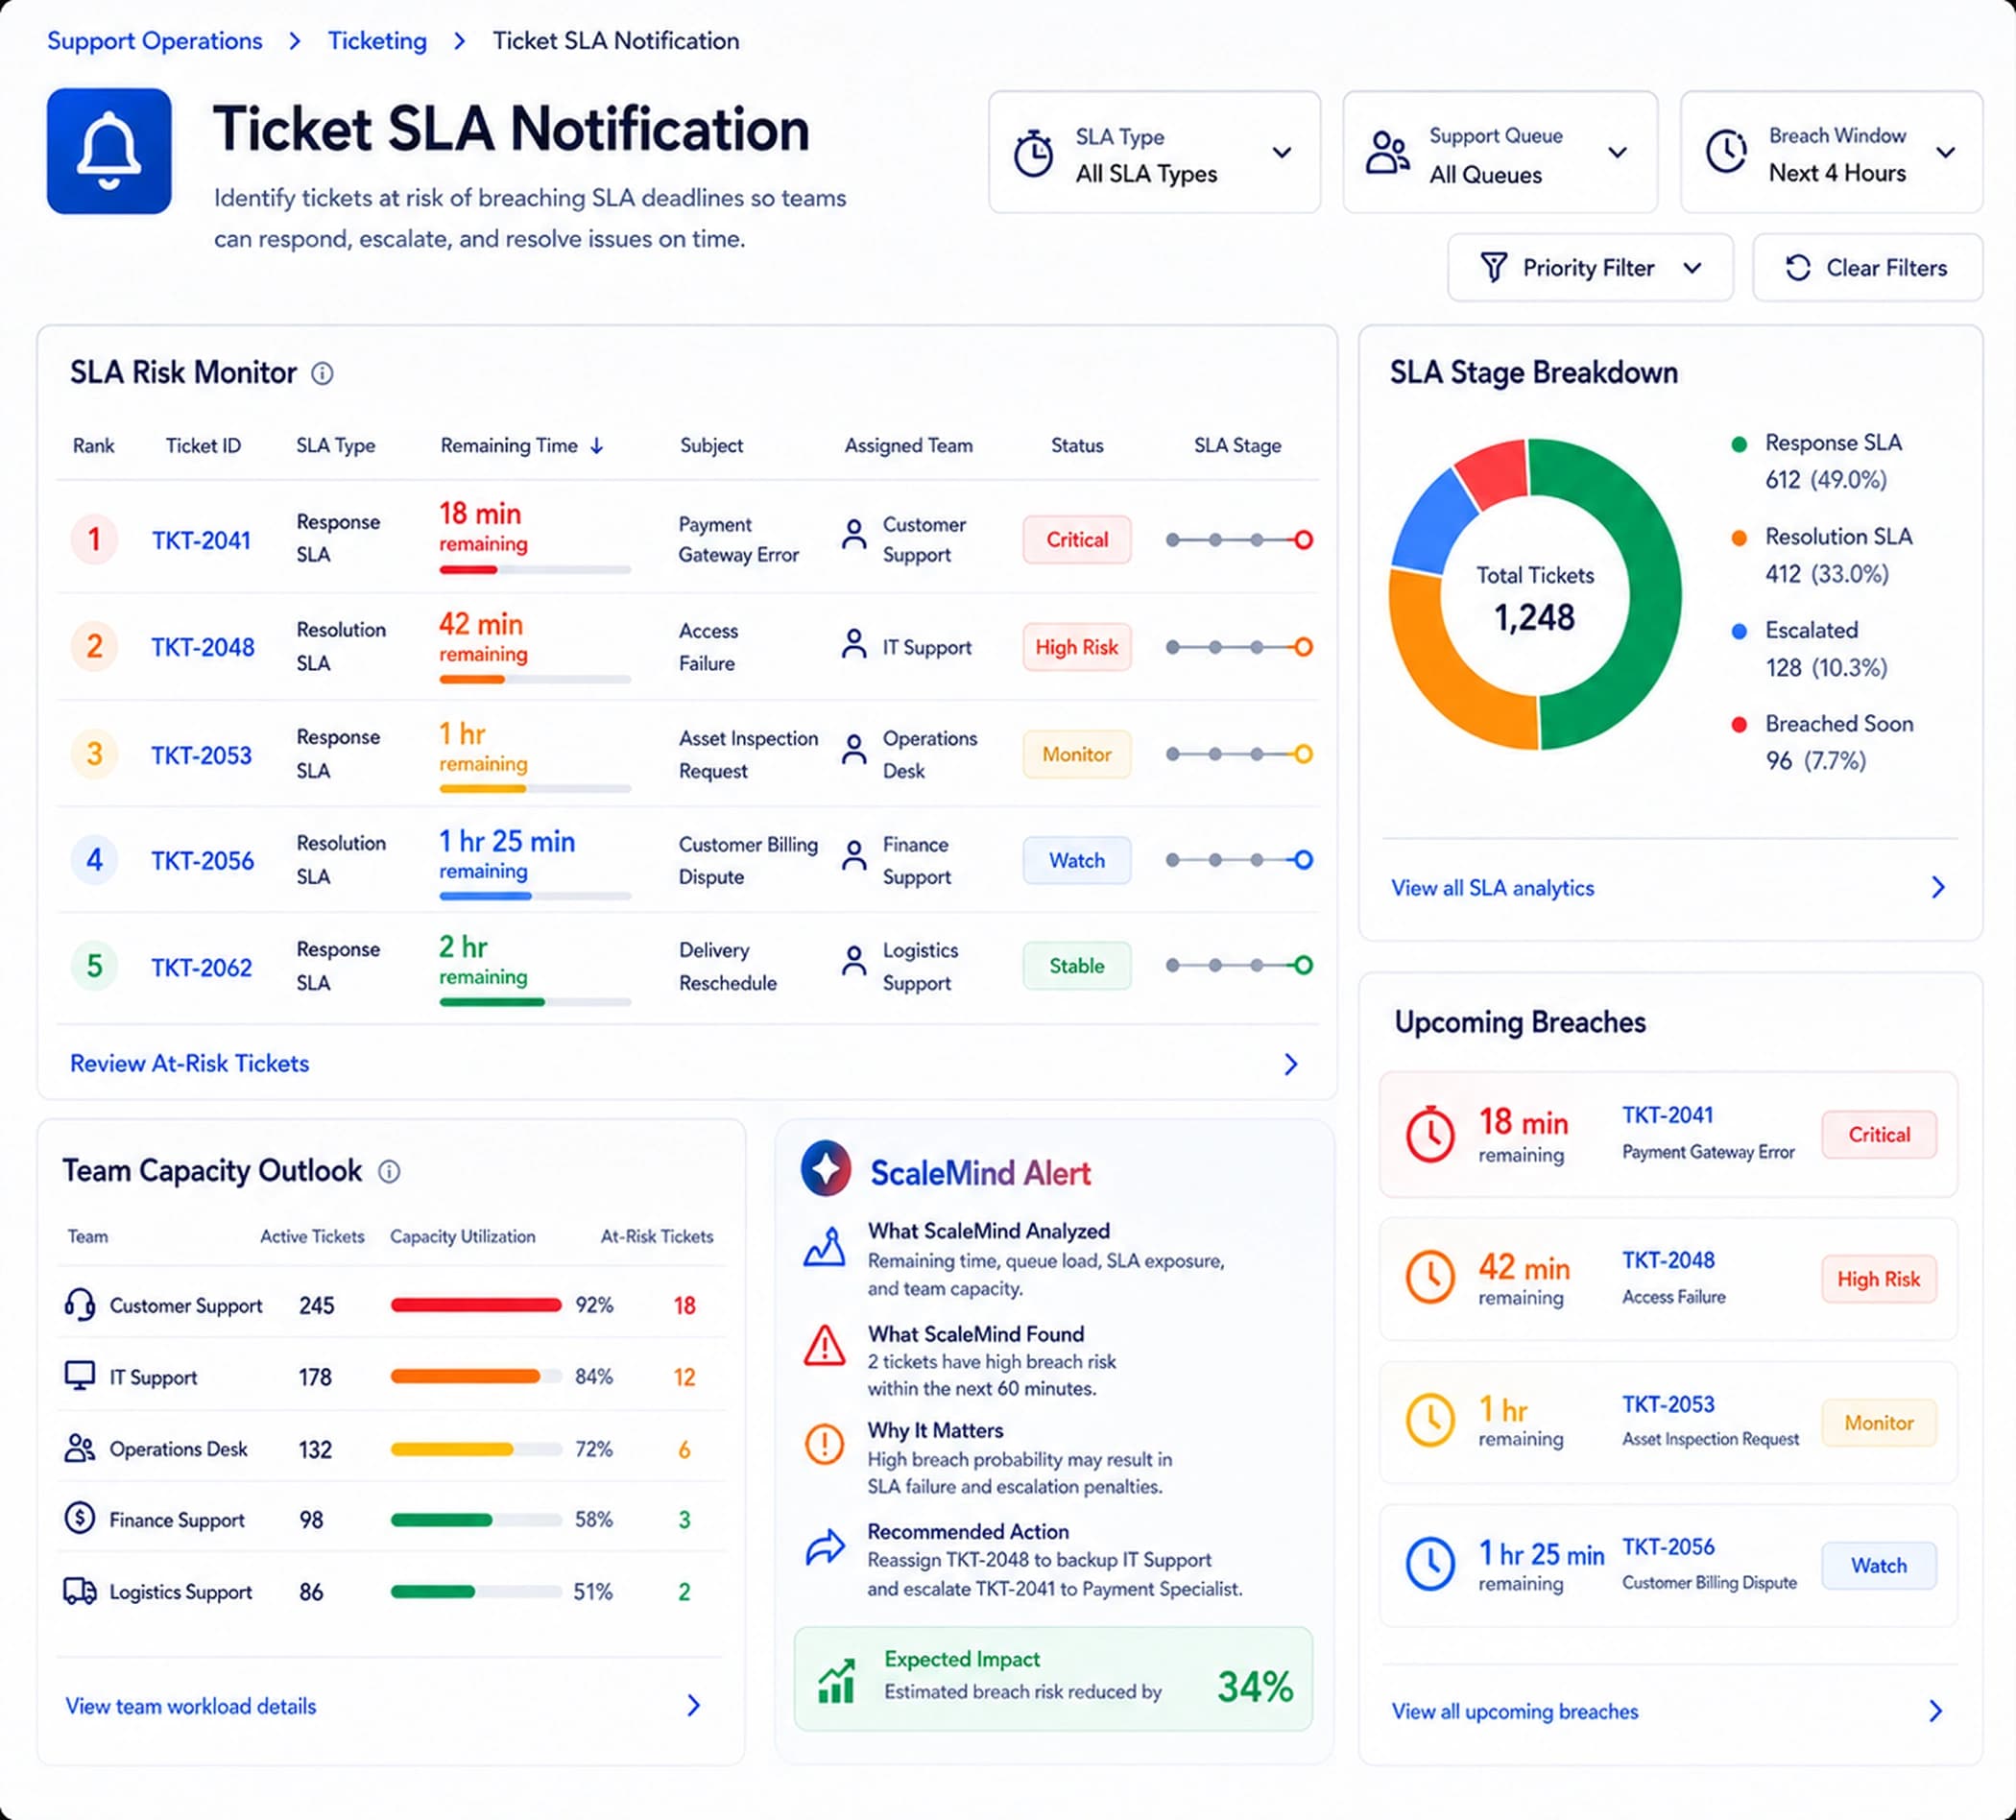Click the ScaleMind Alert logo icon

[826, 1168]
